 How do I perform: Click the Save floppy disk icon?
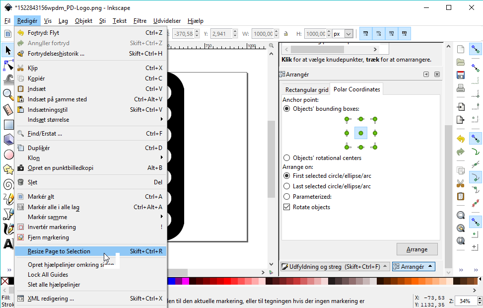[x=461, y=75]
